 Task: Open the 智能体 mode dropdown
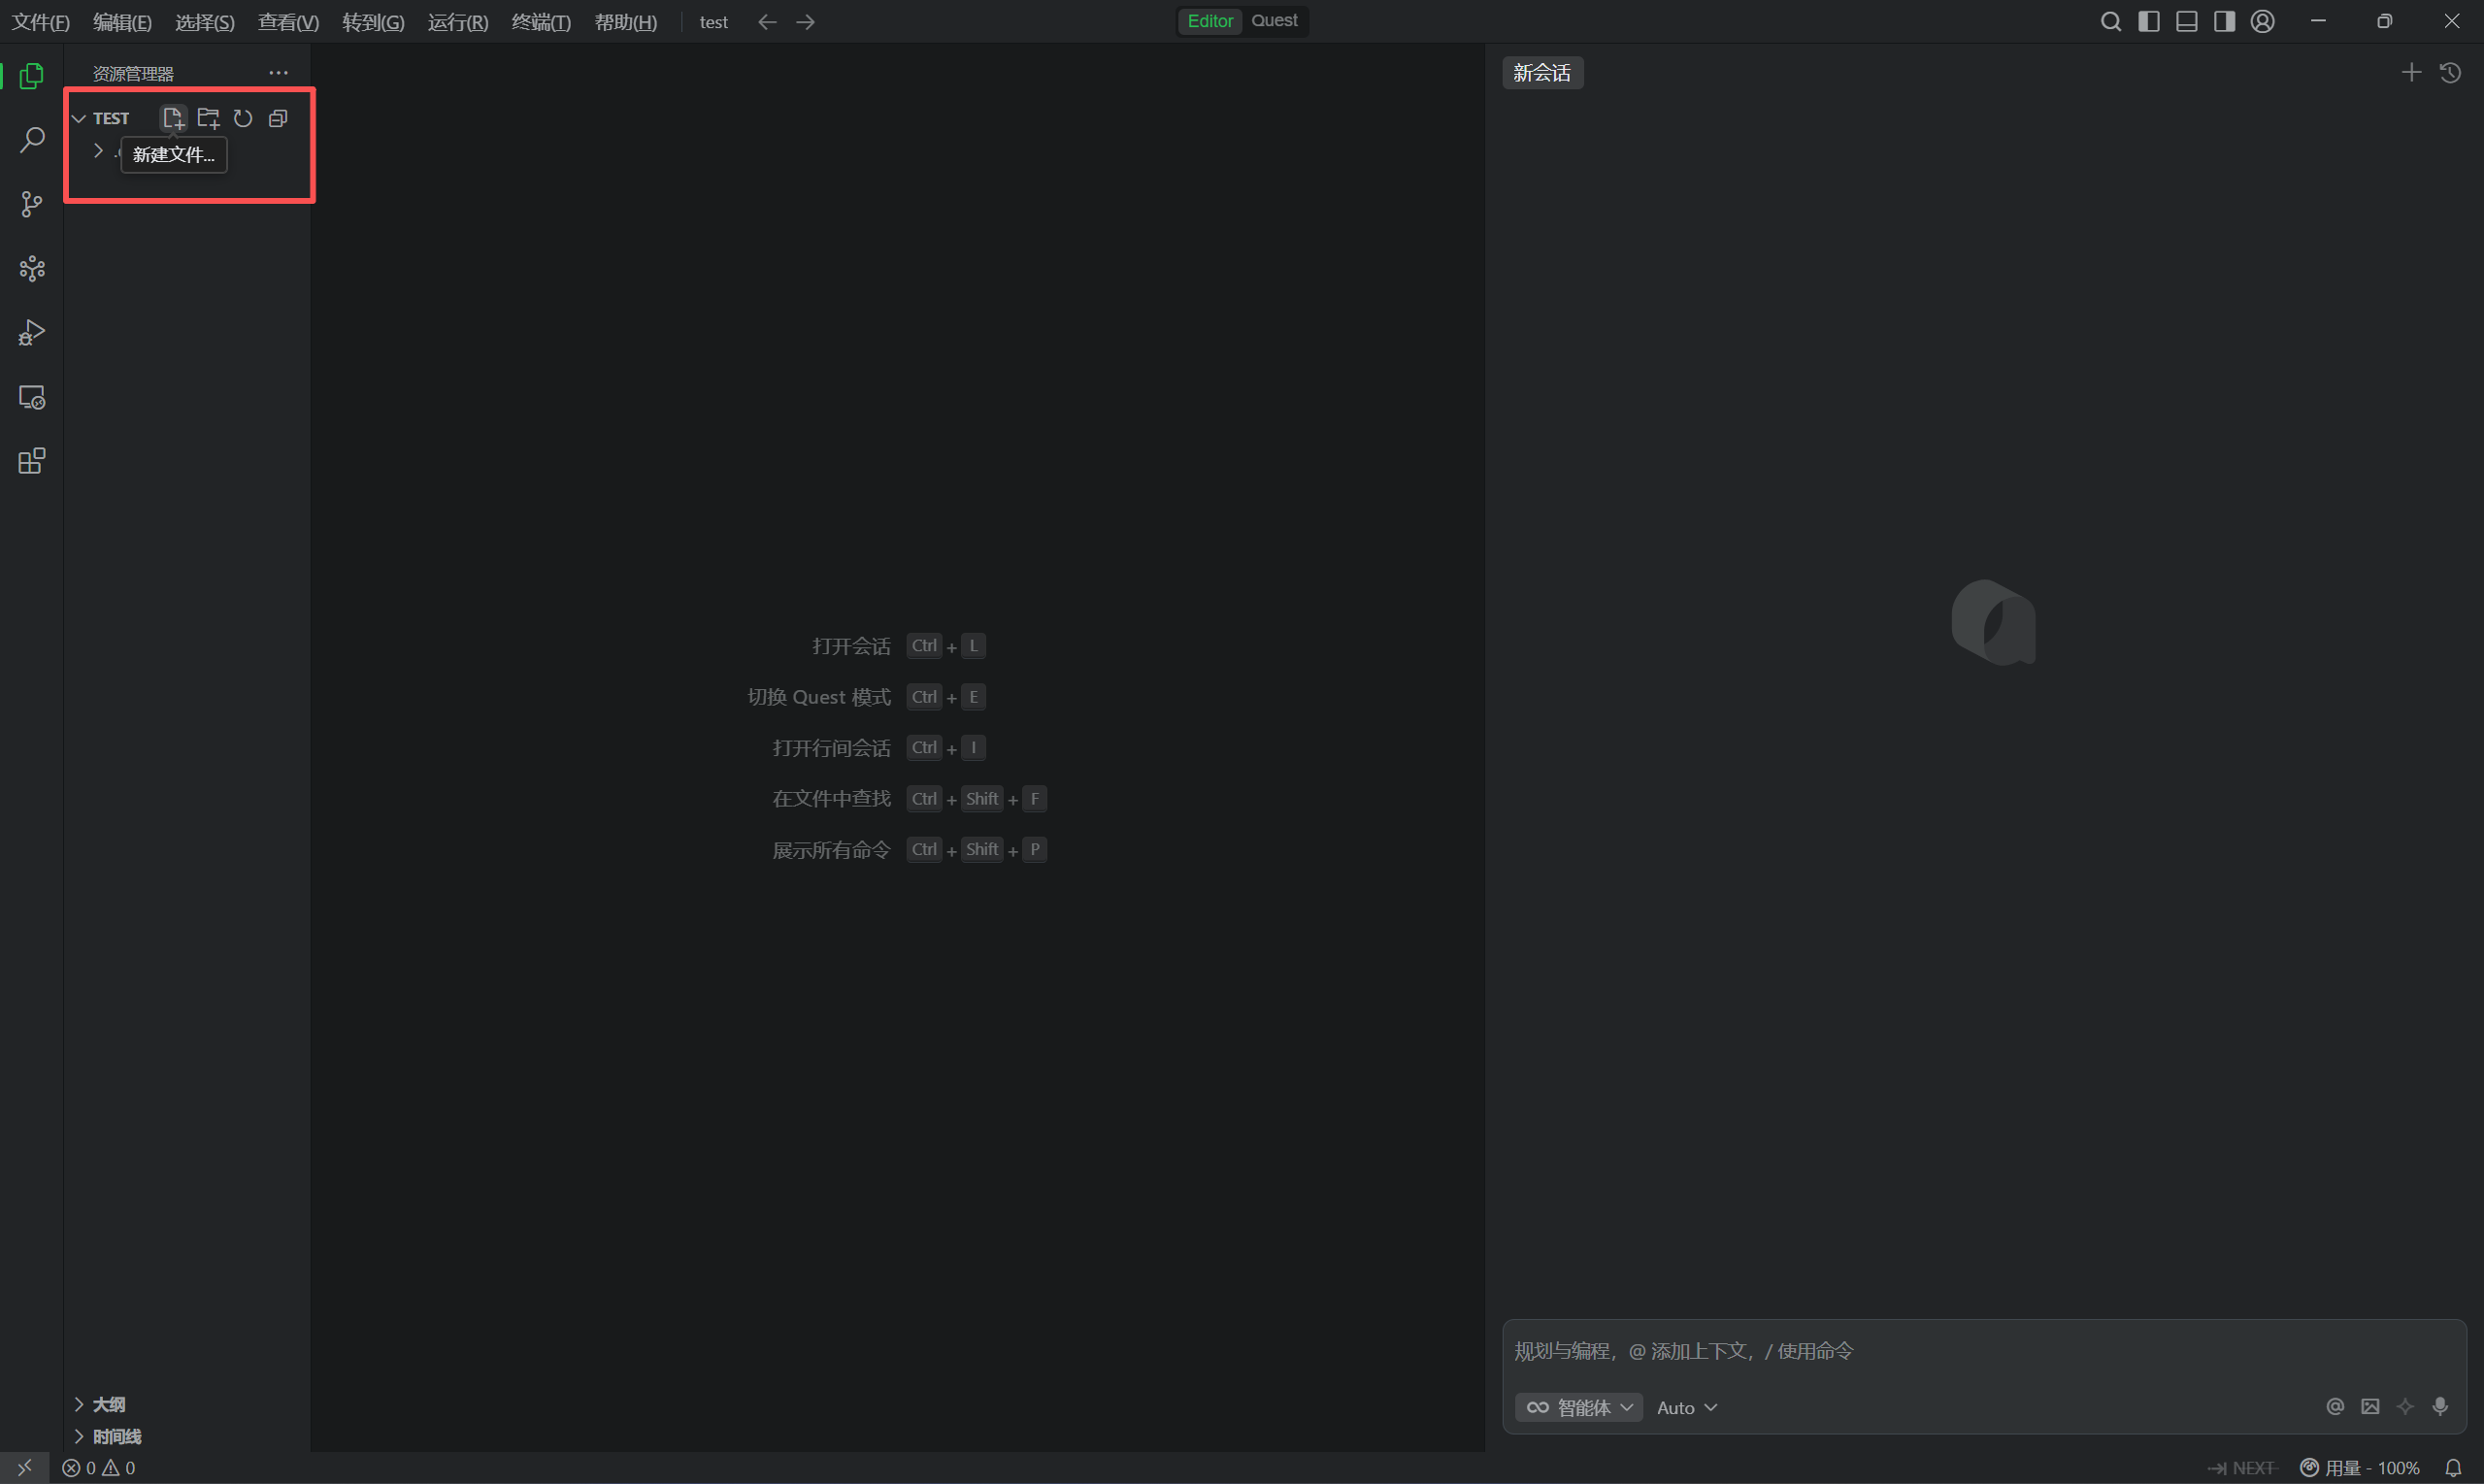tap(1579, 1407)
